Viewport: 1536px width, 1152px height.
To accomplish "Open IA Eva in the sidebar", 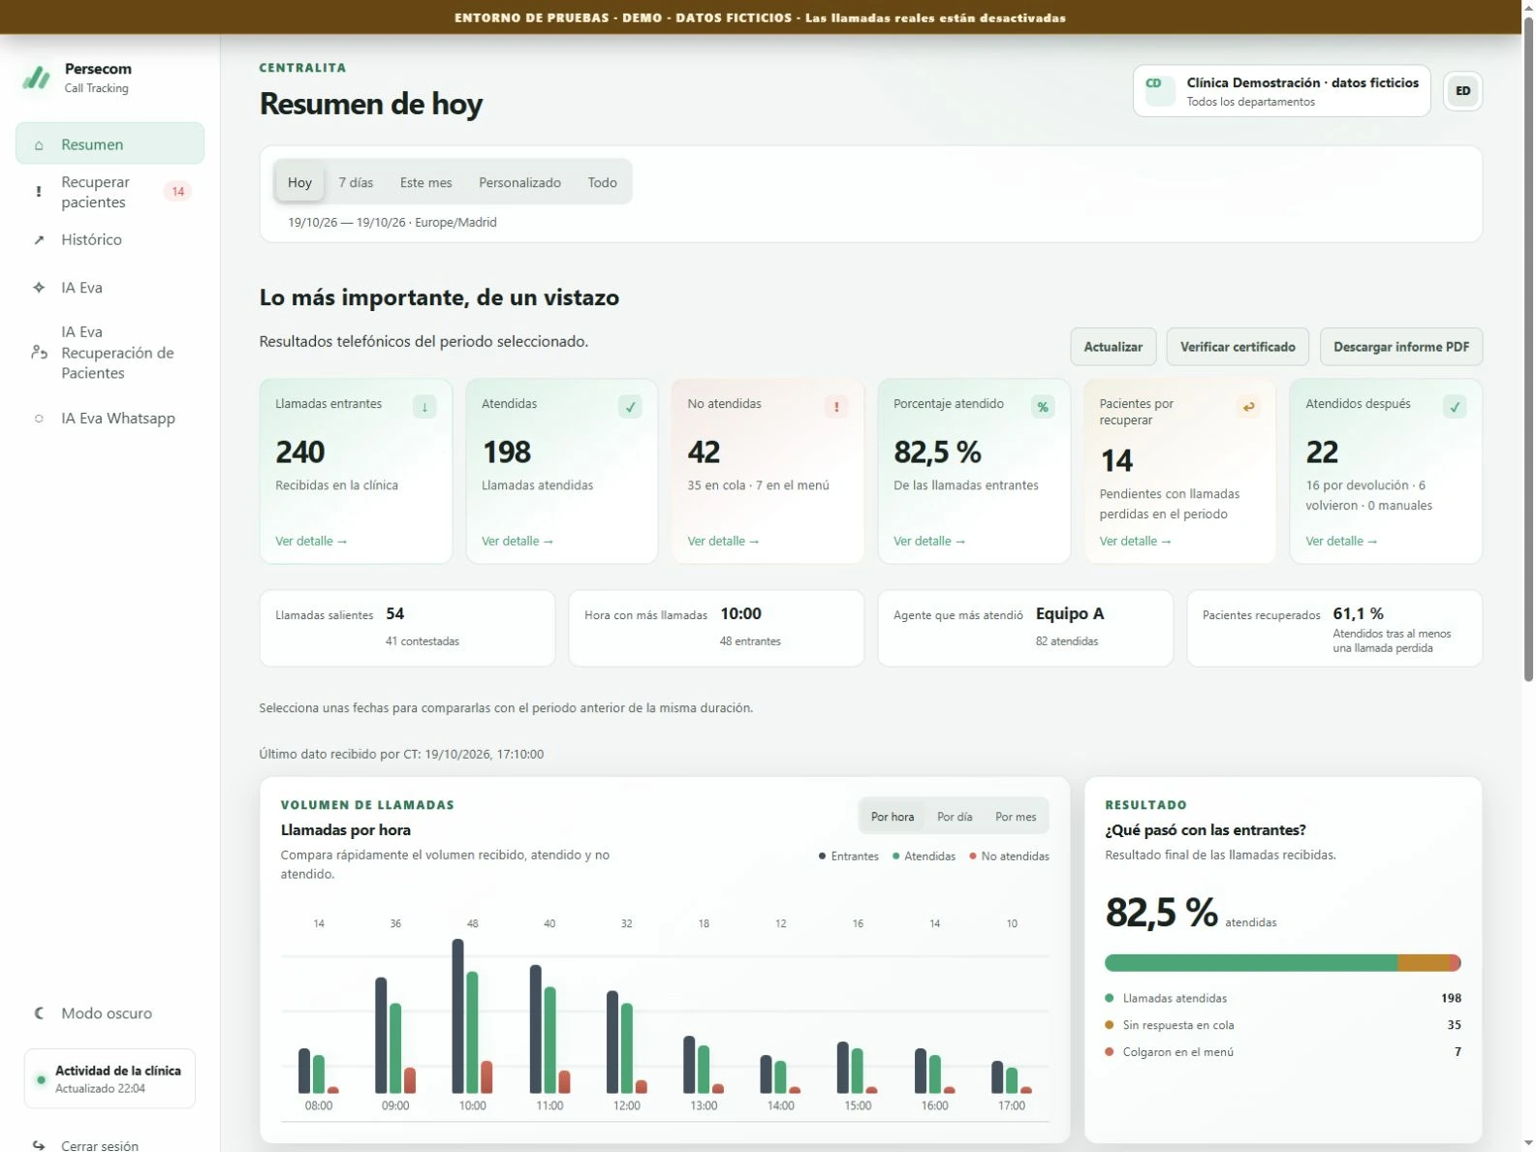I will 110,288.
